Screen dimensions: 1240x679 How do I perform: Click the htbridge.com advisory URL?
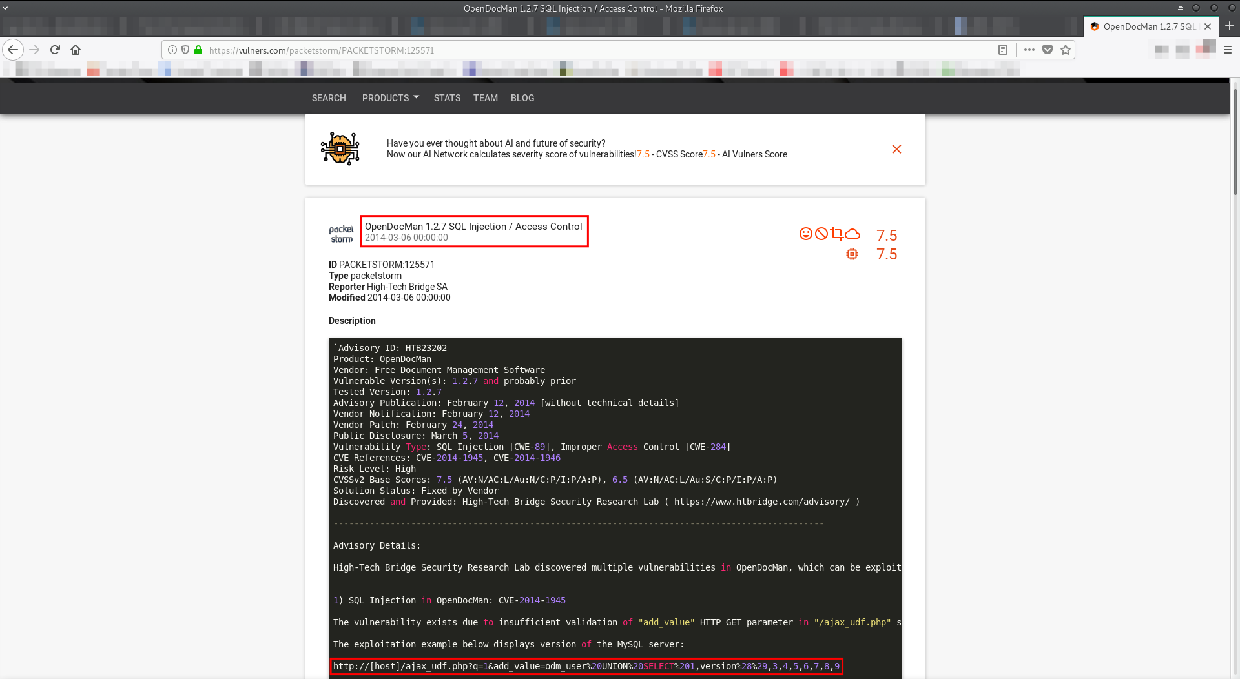coord(762,502)
